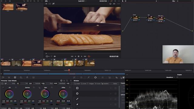Open the Tracker palette icon
This screenshot has height=109, width=194.
tap(102, 78)
